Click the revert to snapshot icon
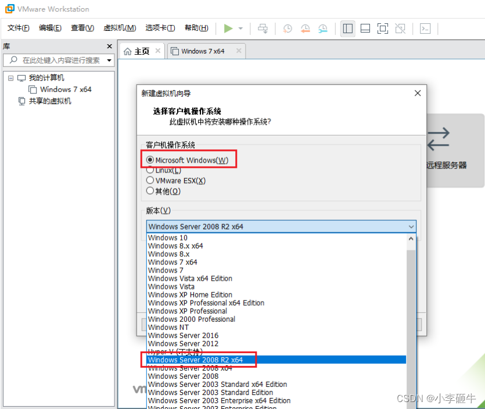The height and width of the screenshot is (409, 485). pos(306,28)
